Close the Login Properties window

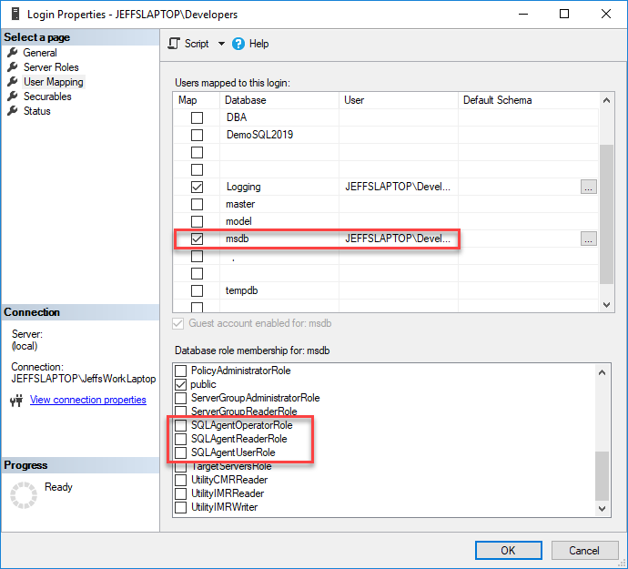click(x=606, y=14)
